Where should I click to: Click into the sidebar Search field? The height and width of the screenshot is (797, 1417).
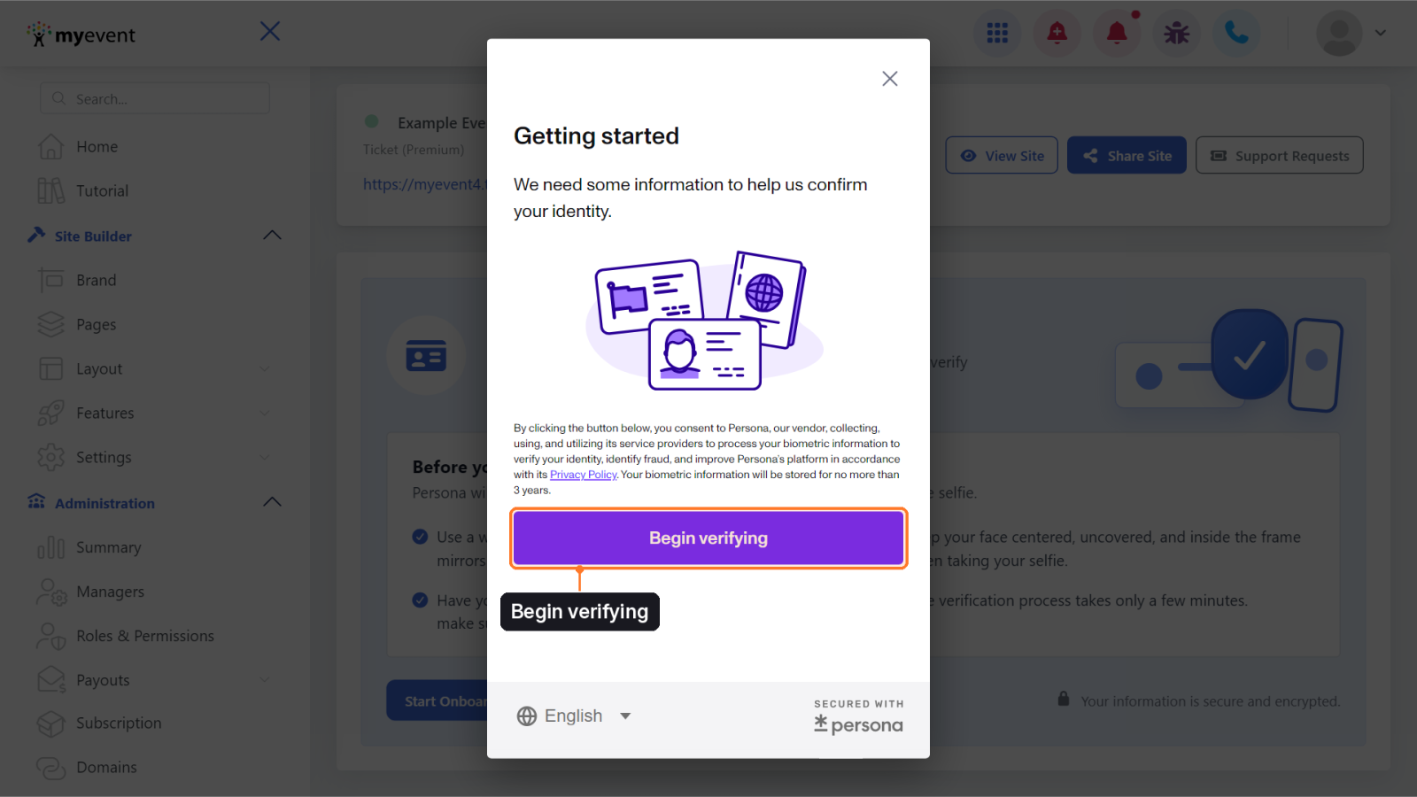155,98
